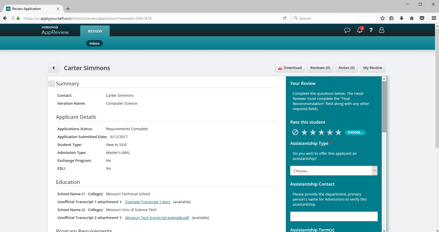Viewport: 439px width, 232px height.
Task: Click the review panel scrollbar thumb
Action: click(x=384, y=107)
